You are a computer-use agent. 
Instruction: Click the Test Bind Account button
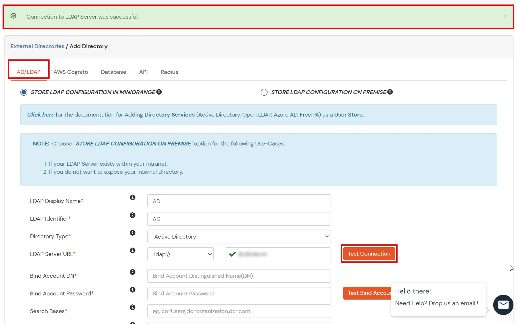[x=367, y=293]
